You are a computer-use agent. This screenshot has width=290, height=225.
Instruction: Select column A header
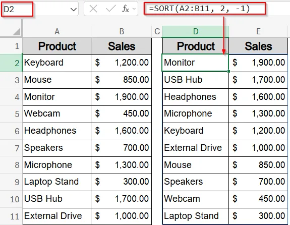point(57,31)
